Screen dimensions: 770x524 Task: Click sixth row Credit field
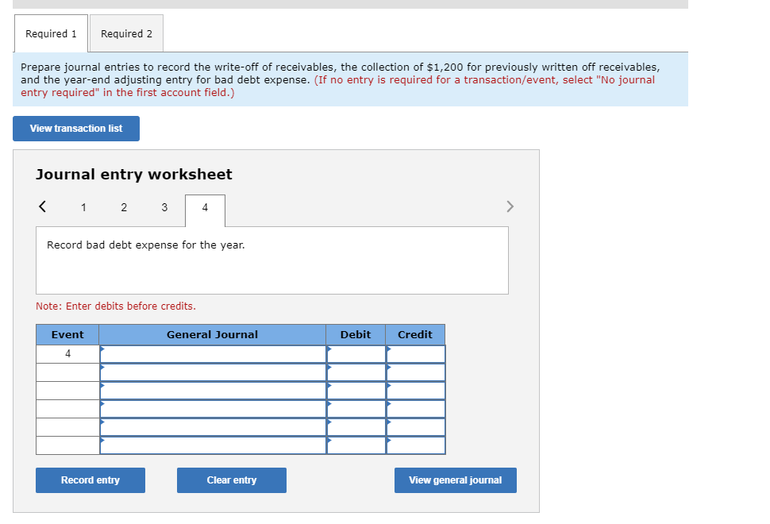(x=415, y=445)
